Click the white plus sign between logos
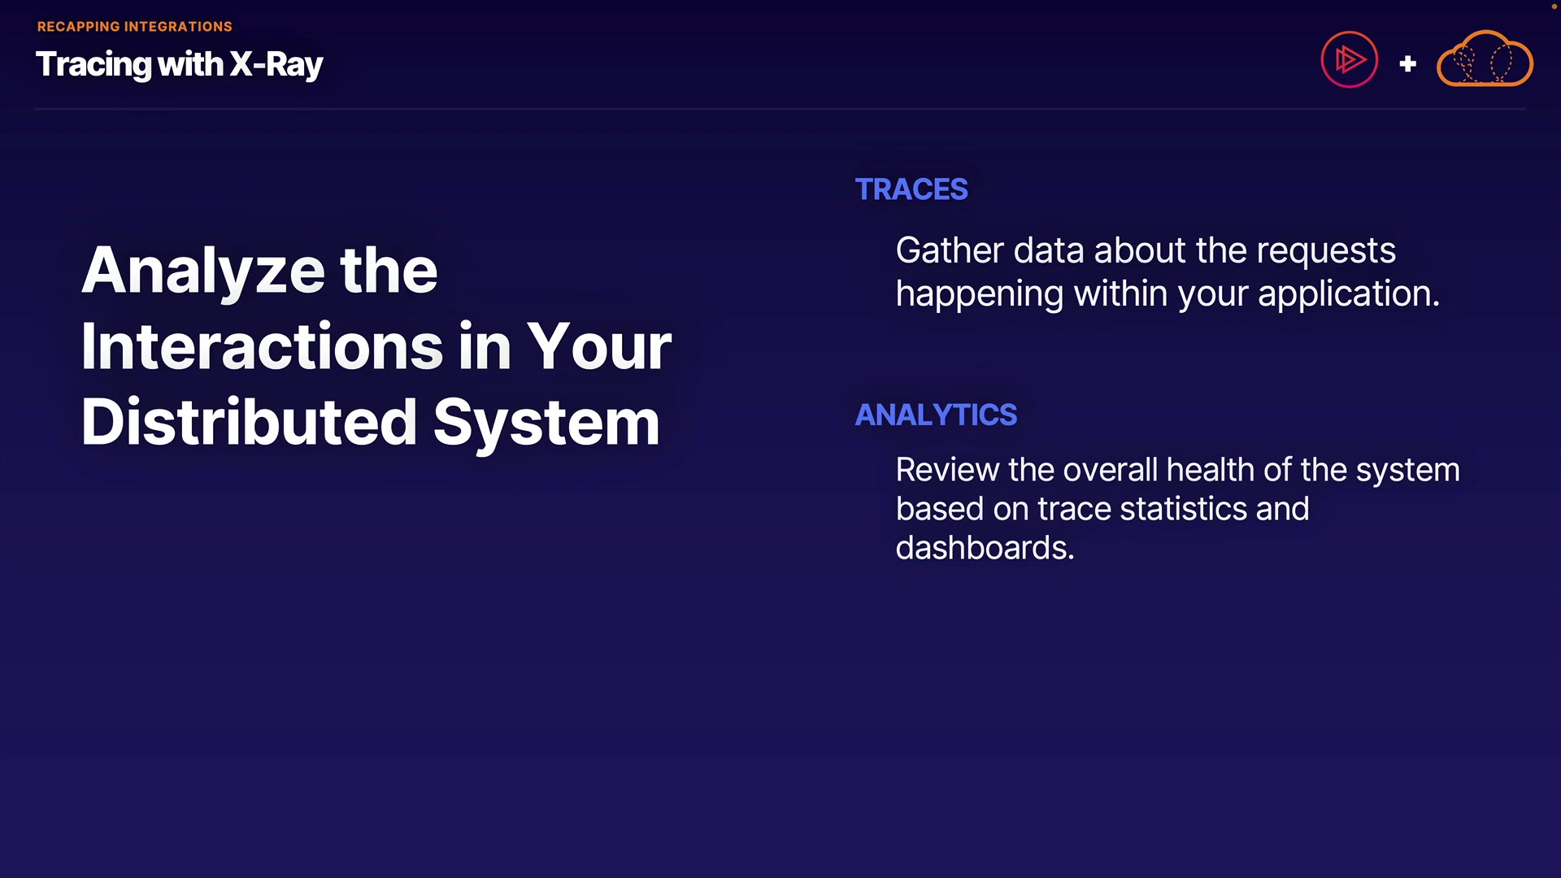1561x878 pixels. (1408, 63)
